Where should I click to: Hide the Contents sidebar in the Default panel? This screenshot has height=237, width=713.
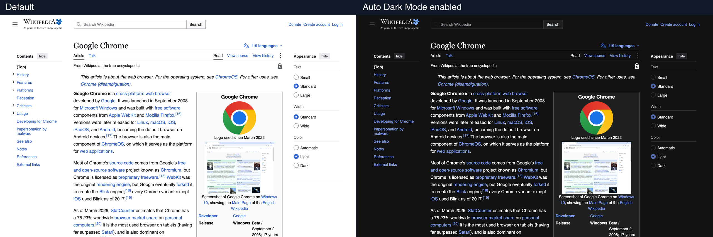click(x=42, y=56)
